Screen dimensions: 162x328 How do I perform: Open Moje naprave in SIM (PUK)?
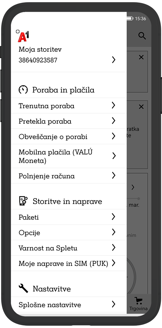tap(69, 263)
